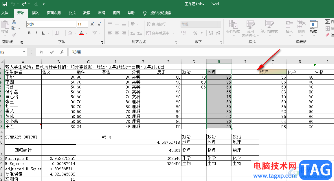Toggle Bold formatting

point(29,33)
